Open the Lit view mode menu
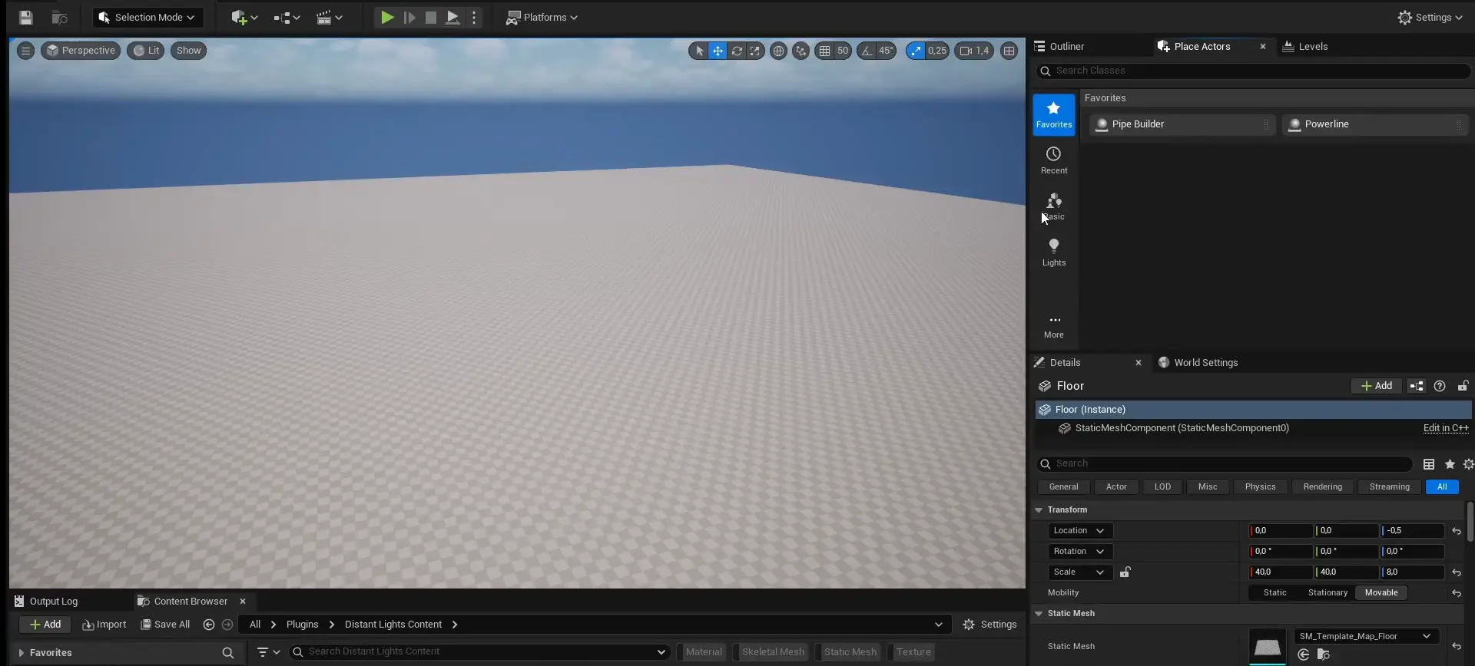The height and width of the screenshot is (666, 1475). point(146,51)
